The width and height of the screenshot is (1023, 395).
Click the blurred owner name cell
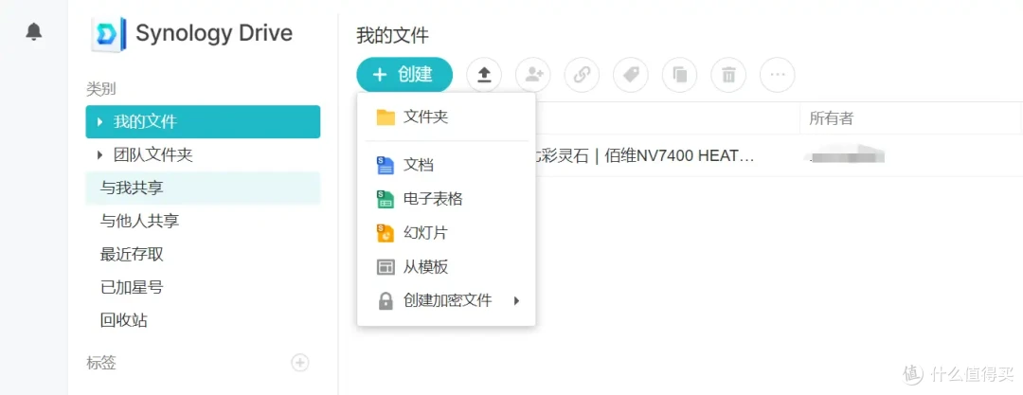(846, 155)
